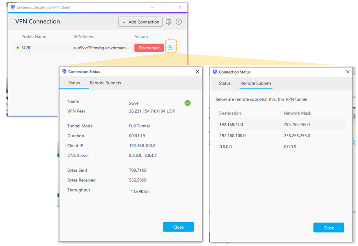Click the Destination column header

point(230,113)
